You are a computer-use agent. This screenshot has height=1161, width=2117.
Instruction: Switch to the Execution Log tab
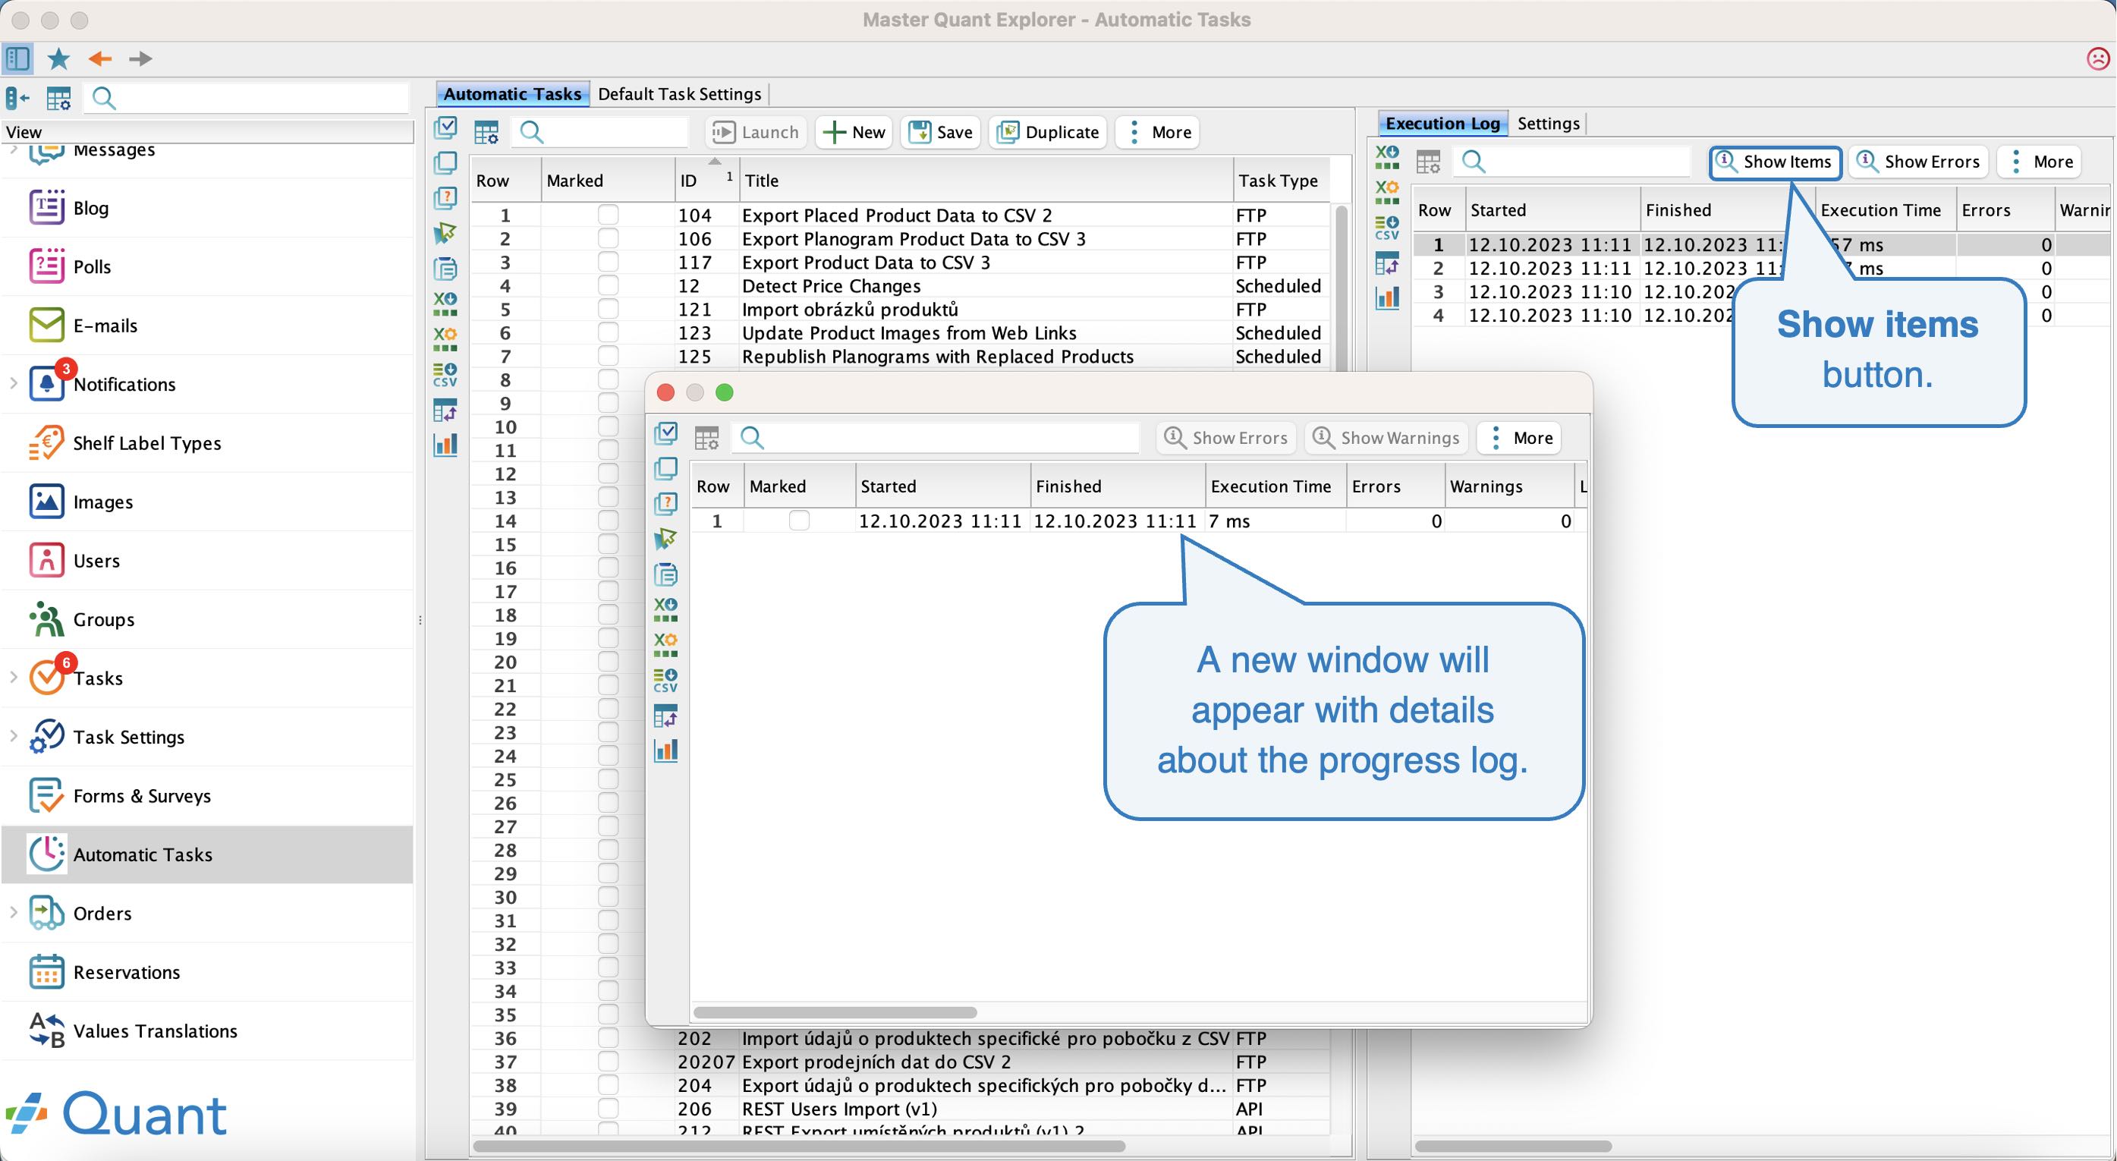click(x=1442, y=123)
